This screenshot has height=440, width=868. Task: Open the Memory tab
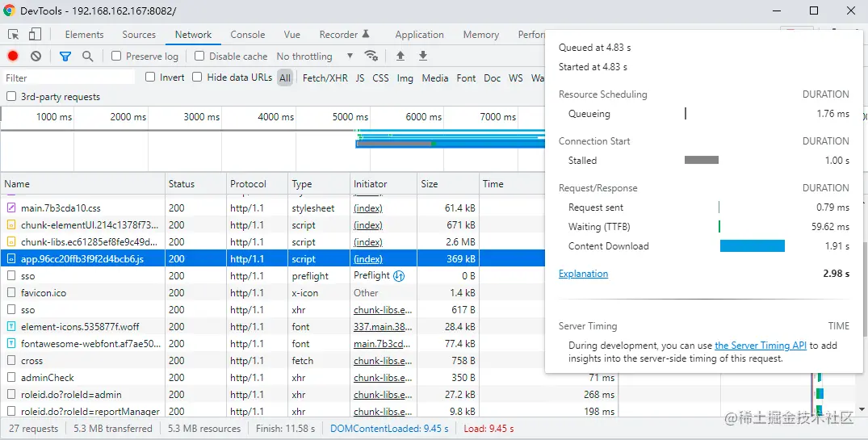coord(481,35)
